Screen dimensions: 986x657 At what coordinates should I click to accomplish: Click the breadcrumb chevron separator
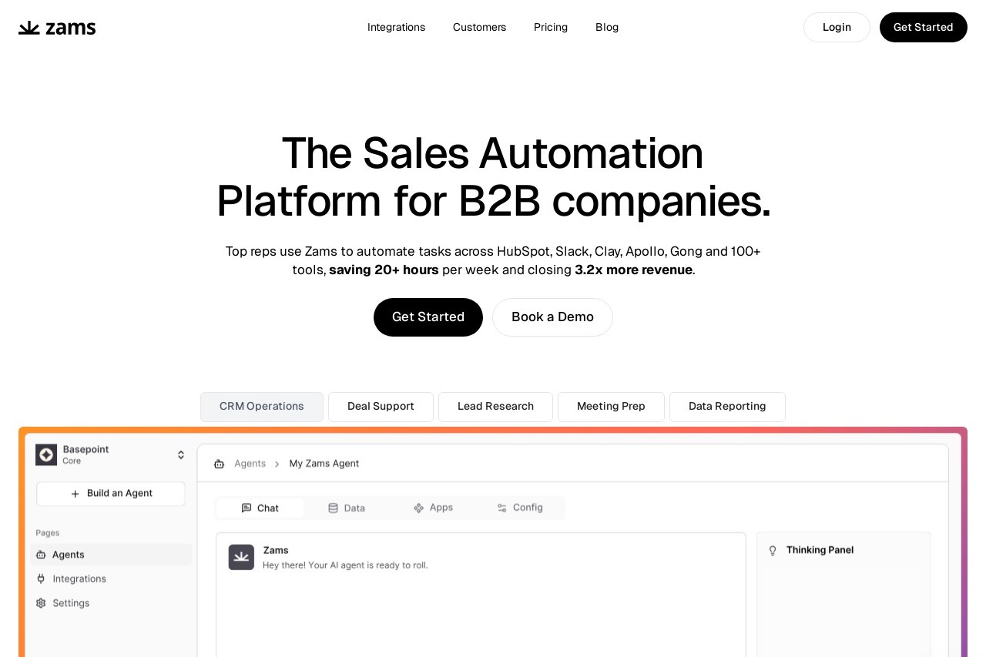tap(277, 464)
